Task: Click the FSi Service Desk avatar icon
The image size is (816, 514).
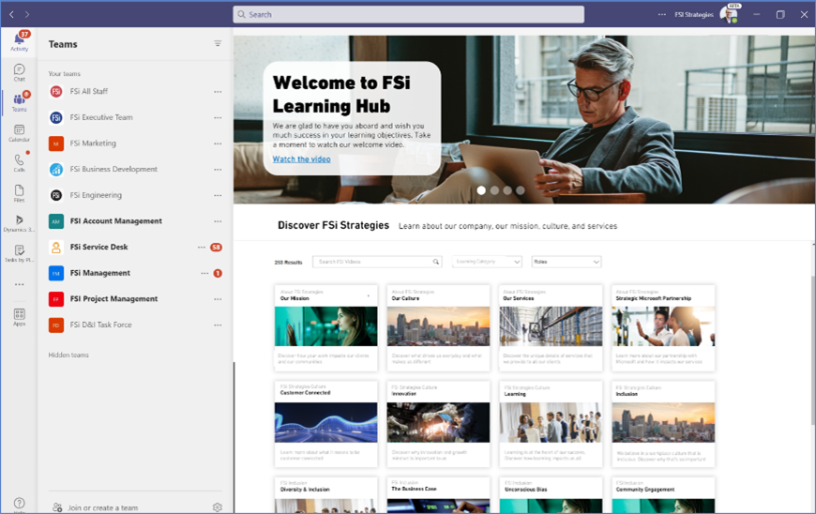Action: click(56, 247)
